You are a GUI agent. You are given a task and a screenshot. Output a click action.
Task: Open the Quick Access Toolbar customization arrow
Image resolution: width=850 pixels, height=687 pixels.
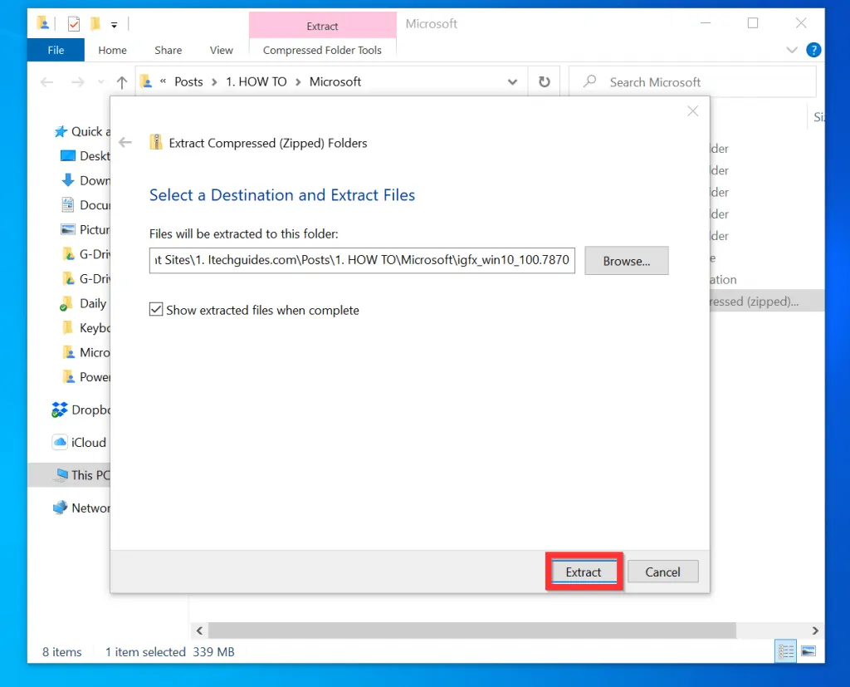112,23
